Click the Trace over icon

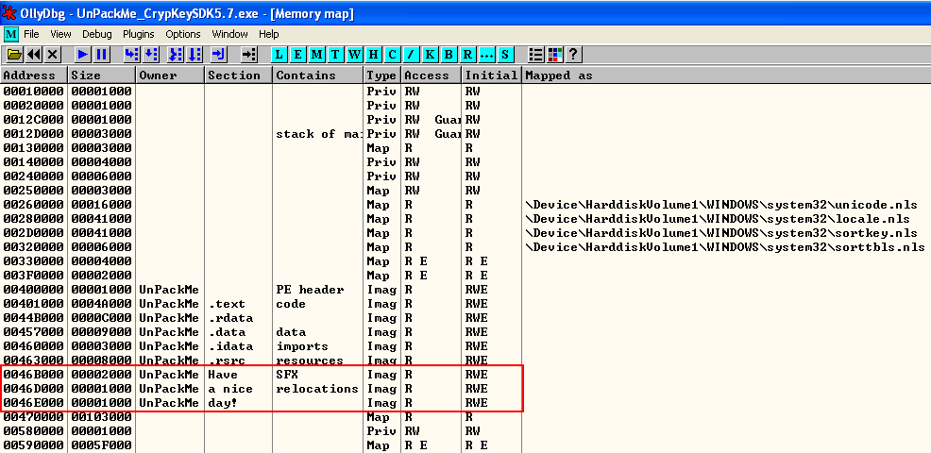[195, 55]
